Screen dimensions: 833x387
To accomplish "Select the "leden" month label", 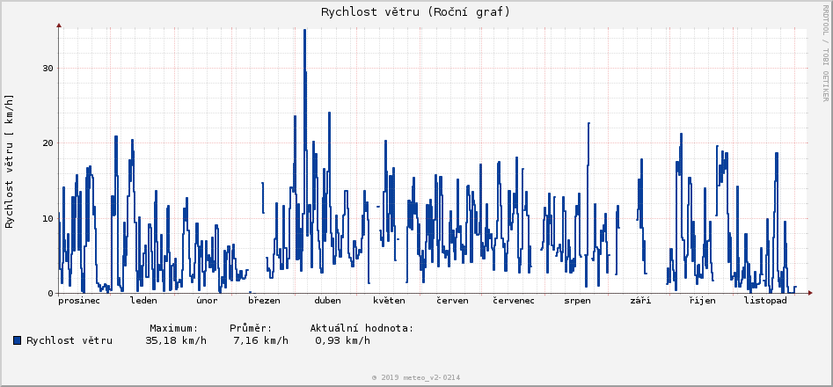I will pyautogui.click(x=143, y=301).
